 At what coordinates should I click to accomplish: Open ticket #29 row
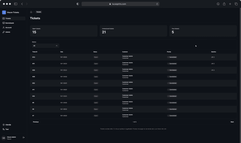click(x=133, y=70)
